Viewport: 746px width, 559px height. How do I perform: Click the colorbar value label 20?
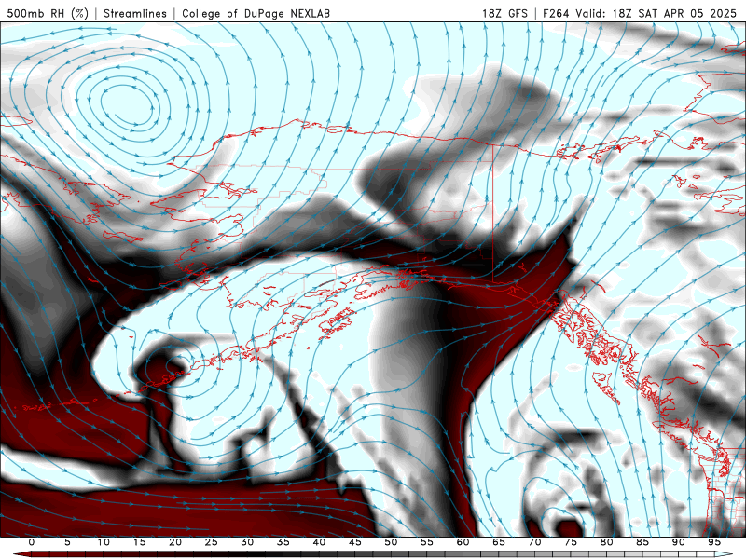[x=175, y=542]
